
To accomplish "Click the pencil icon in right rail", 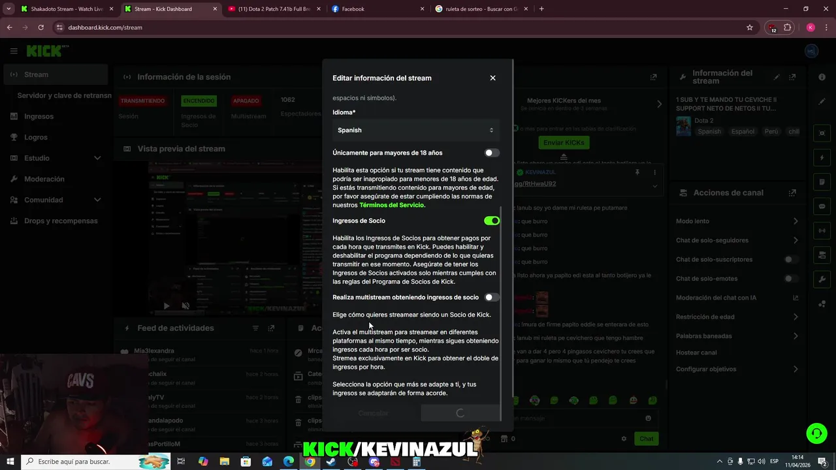I will click(x=822, y=101).
